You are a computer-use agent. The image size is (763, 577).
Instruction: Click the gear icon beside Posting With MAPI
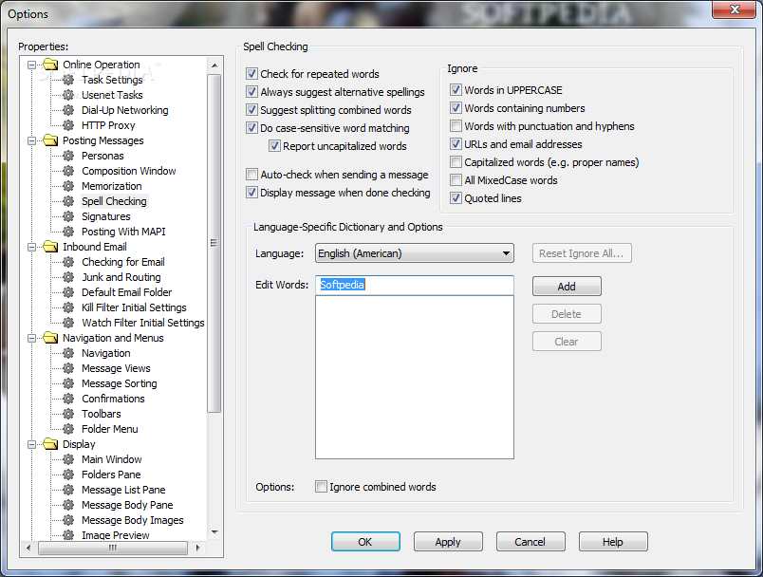pos(68,232)
